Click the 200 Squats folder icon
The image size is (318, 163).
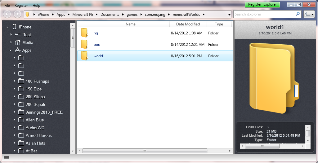21,104
